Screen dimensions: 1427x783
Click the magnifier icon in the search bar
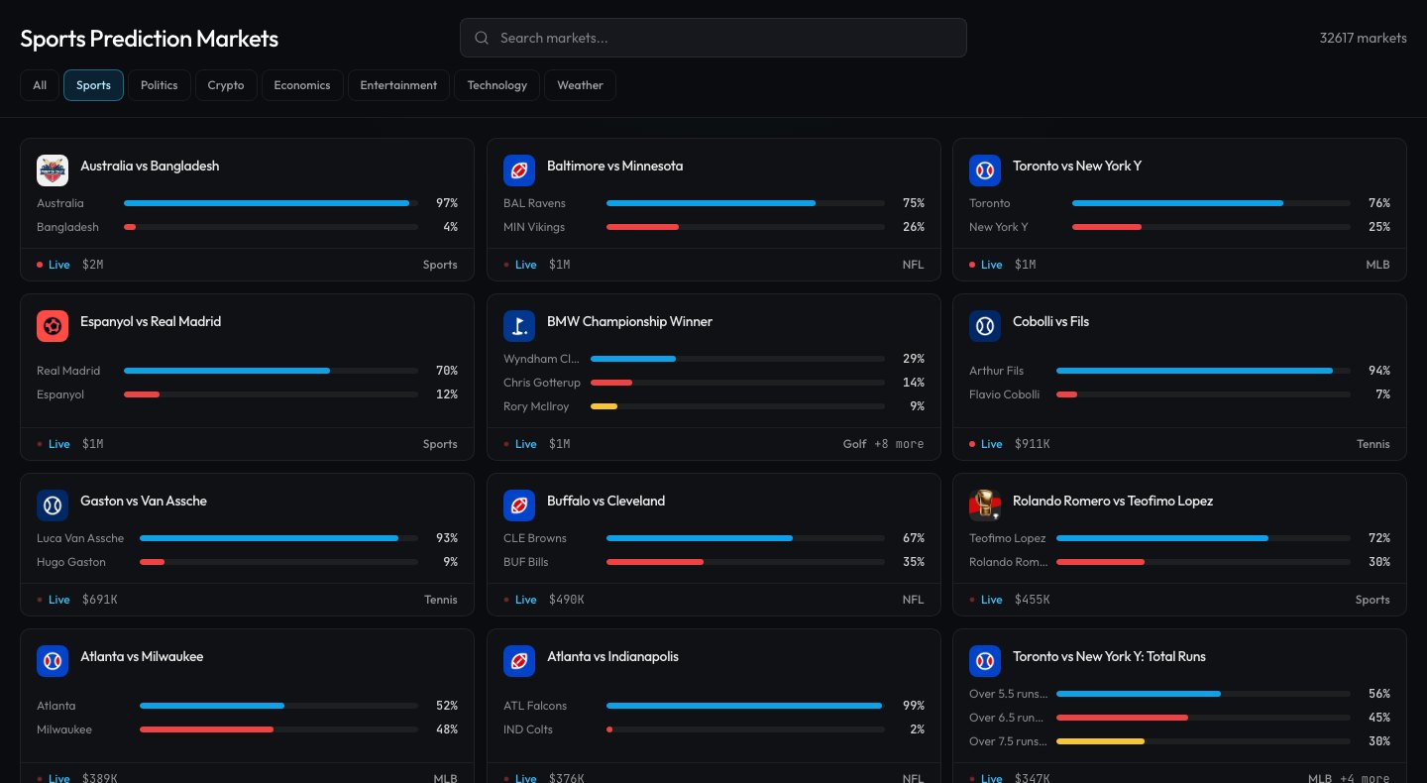pos(482,38)
